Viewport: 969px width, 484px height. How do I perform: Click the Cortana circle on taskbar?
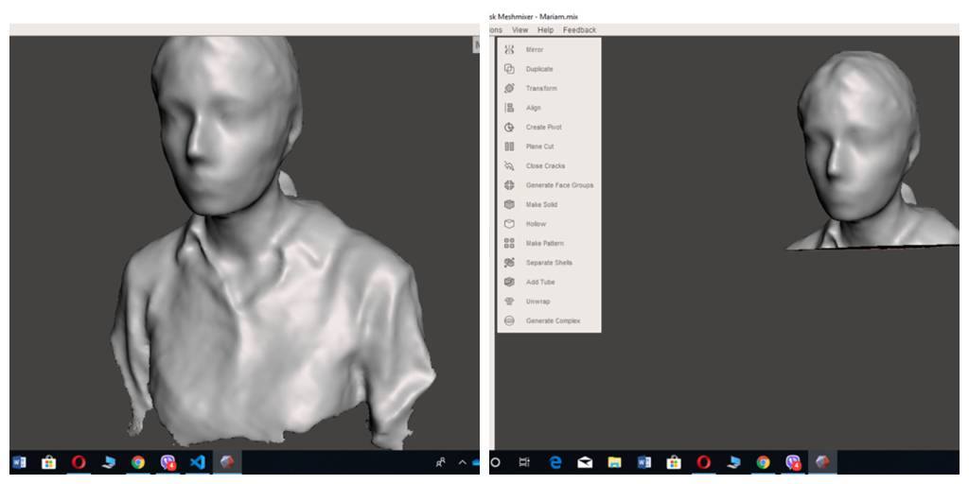point(495,461)
